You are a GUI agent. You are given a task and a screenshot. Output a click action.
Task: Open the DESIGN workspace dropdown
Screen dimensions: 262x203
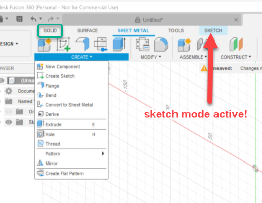pyautogui.click(x=9, y=44)
